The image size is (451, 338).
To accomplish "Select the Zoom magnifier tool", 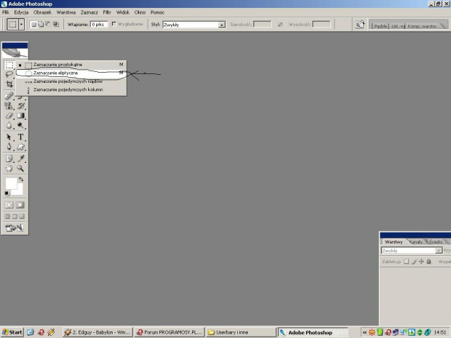I will pos(20,168).
